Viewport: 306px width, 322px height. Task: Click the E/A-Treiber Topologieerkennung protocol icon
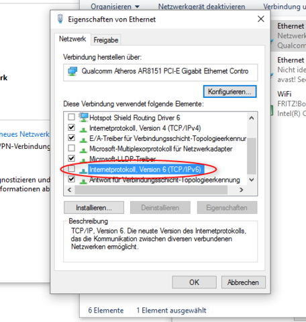point(83,140)
